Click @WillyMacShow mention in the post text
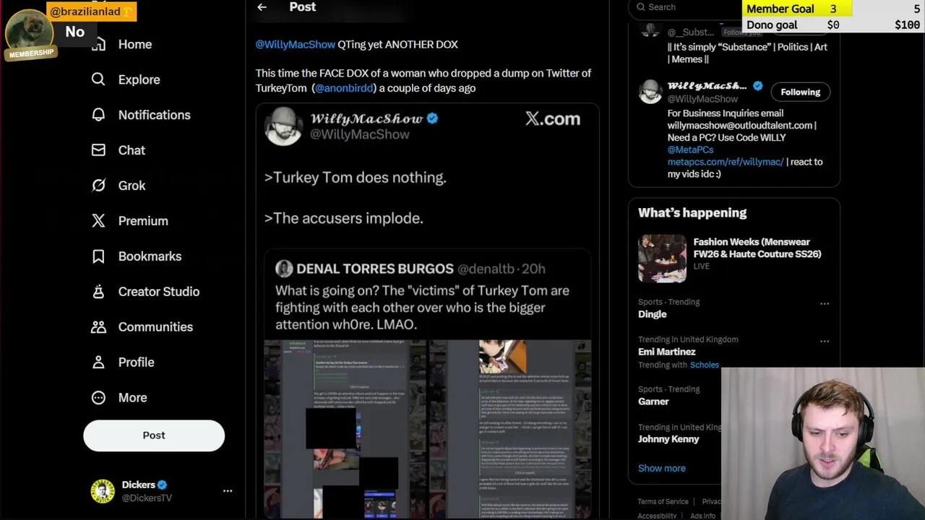The image size is (925, 520). (295, 44)
